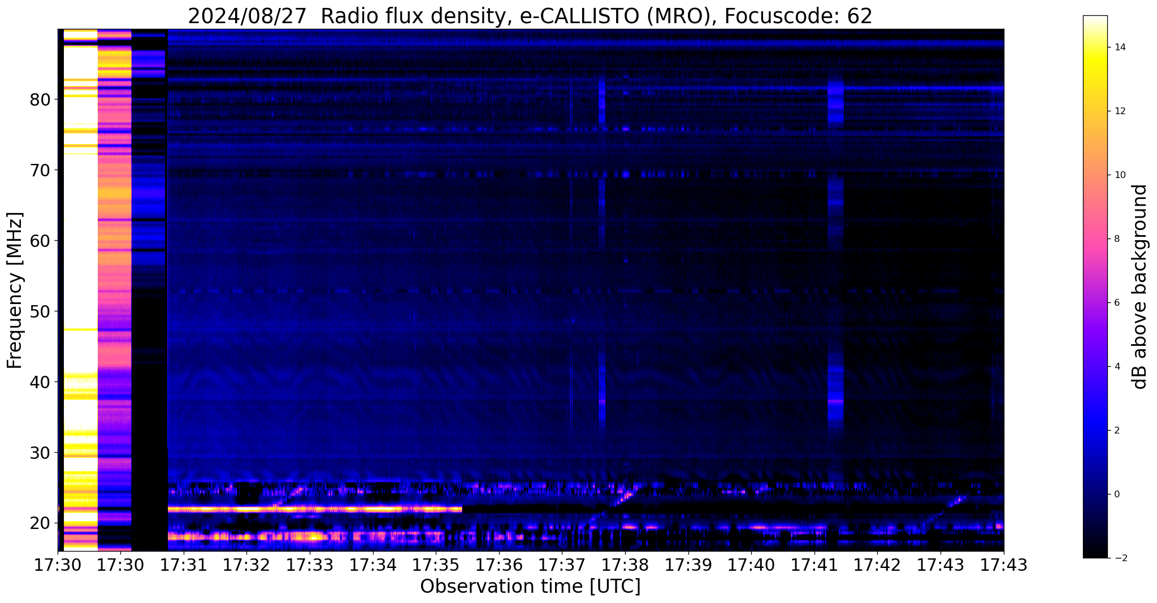Click the 40 MHz frequency tick label
1157x603 pixels.
coord(40,382)
